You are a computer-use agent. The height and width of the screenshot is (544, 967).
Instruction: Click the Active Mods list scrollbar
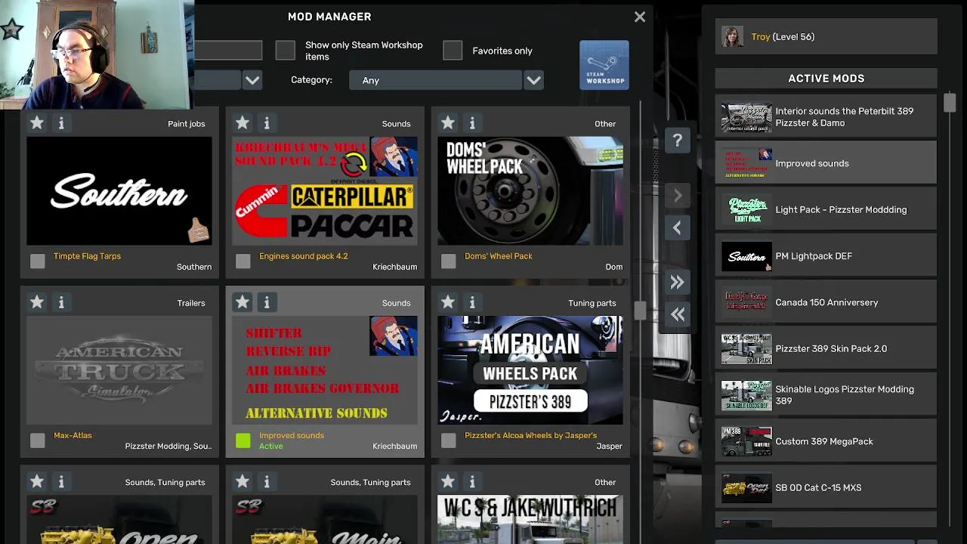coord(949,103)
